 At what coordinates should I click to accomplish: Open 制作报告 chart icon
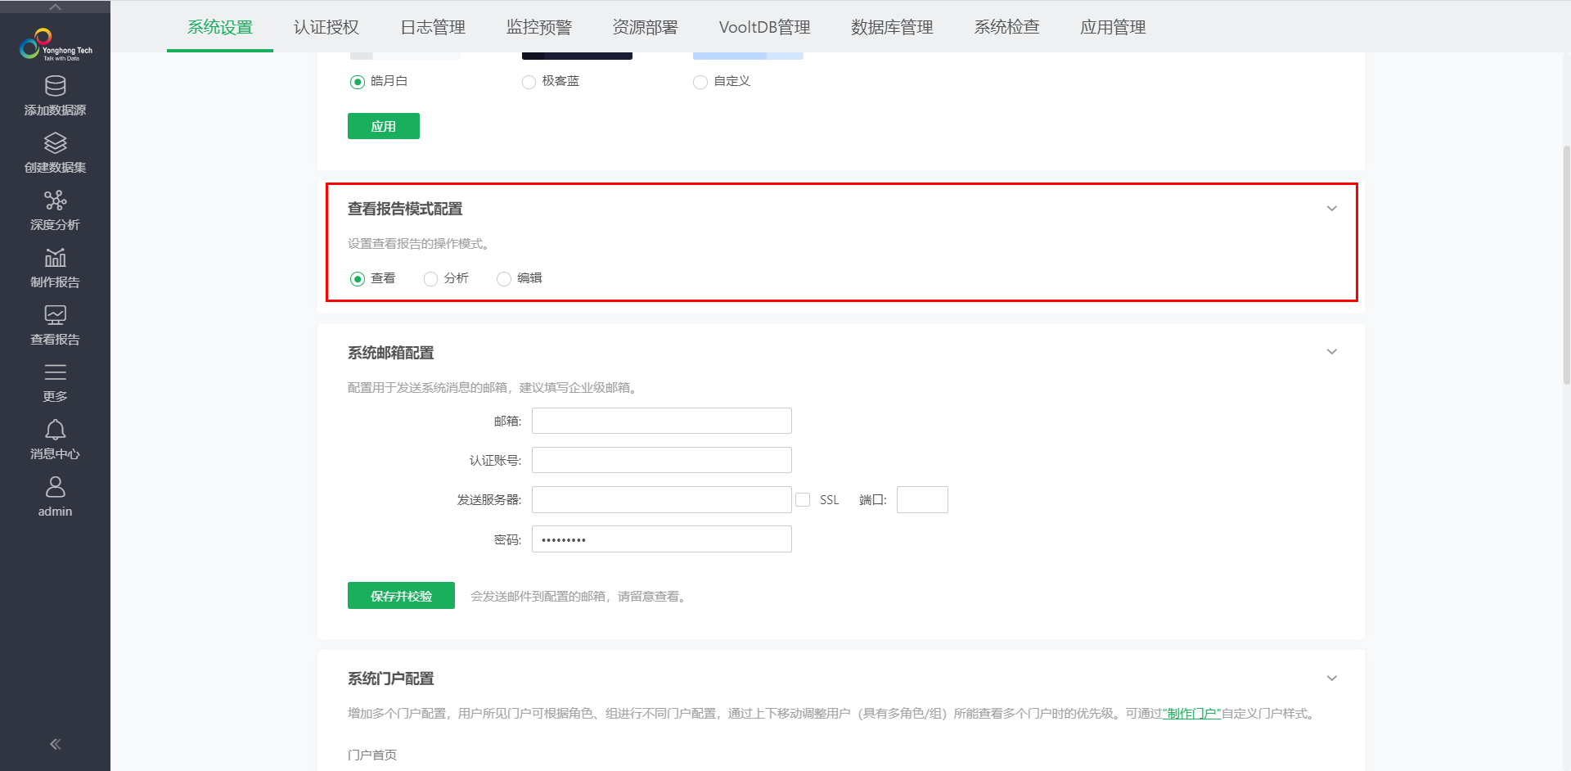coord(55,258)
